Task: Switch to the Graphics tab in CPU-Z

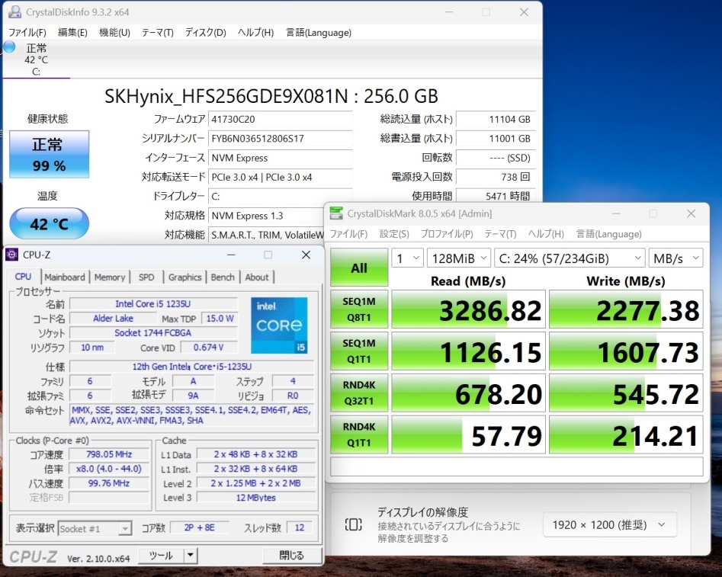Action: pyautogui.click(x=185, y=277)
